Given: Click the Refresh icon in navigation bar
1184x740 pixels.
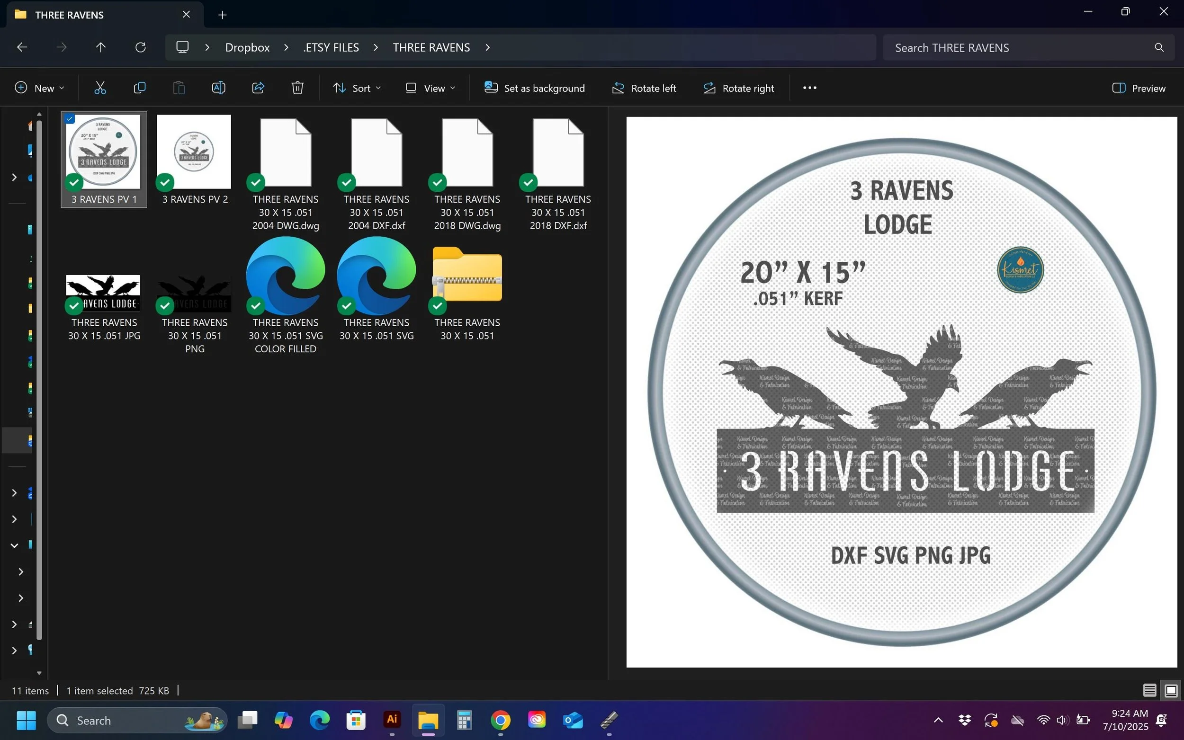Looking at the screenshot, I should (x=141, y=47).
